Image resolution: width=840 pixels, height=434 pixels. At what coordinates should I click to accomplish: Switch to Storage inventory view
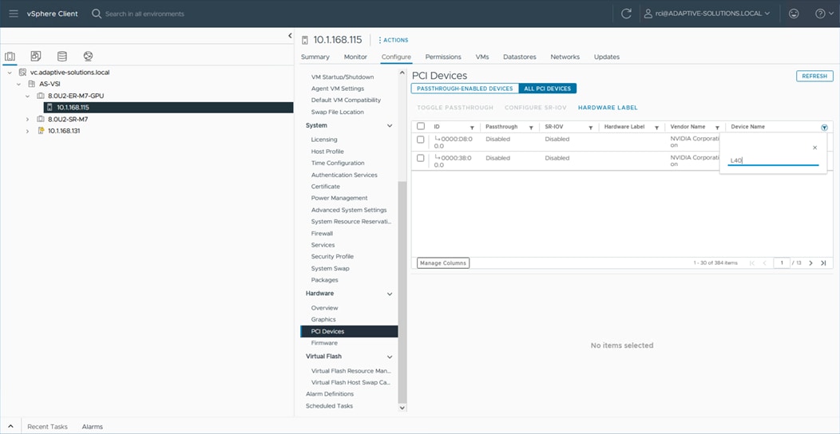click(x=62, y=57)
